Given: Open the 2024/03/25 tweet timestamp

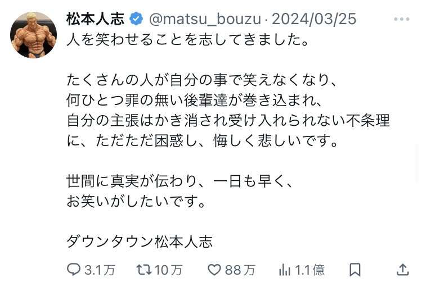Looking at the screenshot, I should pyautogui.click(x=314, y=19).
